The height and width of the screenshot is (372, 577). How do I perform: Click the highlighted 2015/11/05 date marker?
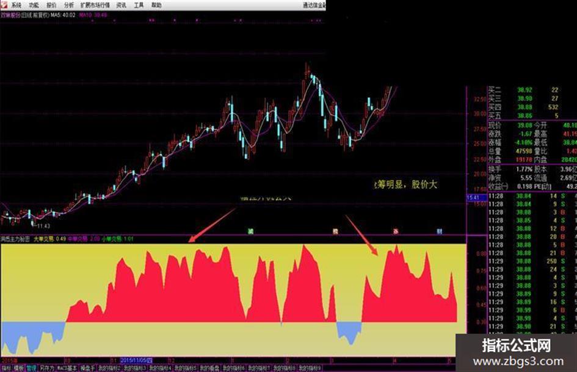coord(136,360)
